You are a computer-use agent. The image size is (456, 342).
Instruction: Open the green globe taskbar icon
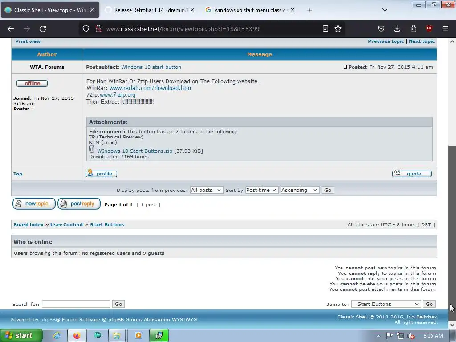[x=98, y=336]
